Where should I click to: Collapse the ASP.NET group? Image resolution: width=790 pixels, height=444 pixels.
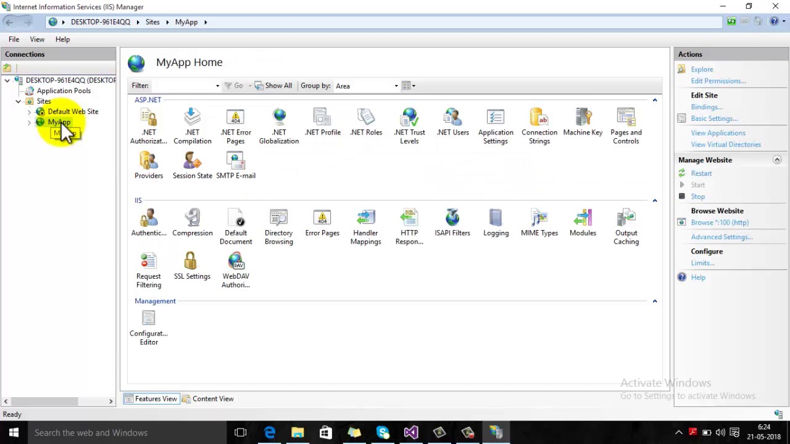(655, 100)
